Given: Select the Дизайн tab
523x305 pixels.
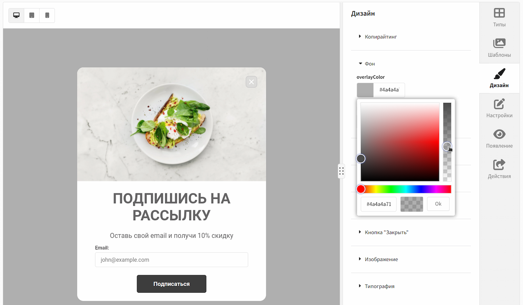Looking at the screenshot, I should pyautogui.click(x=499, y=78).
